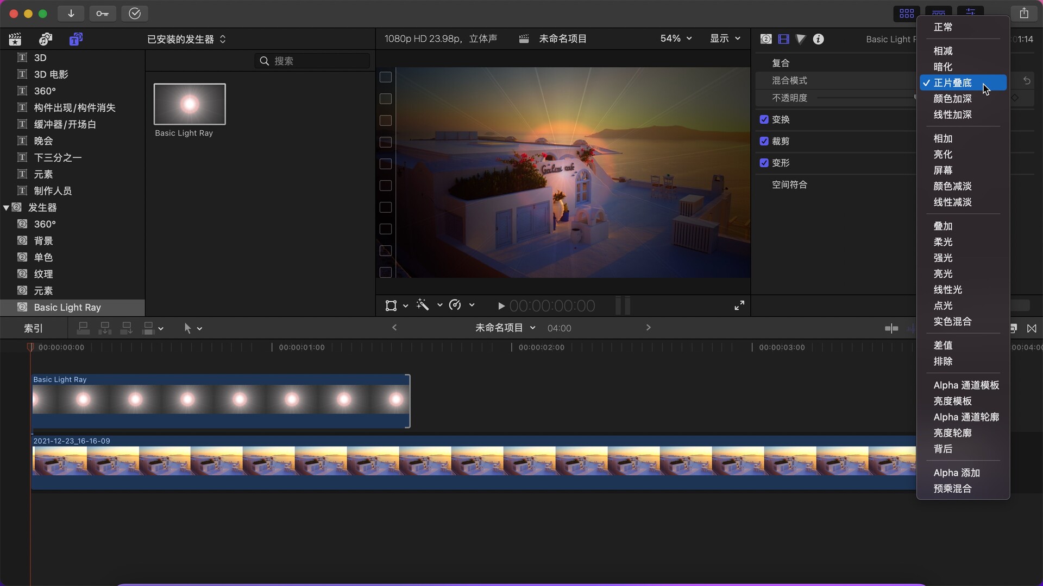Open the generator inspector tab icon
1043x586 pixels.
click(x=766, y=39)
